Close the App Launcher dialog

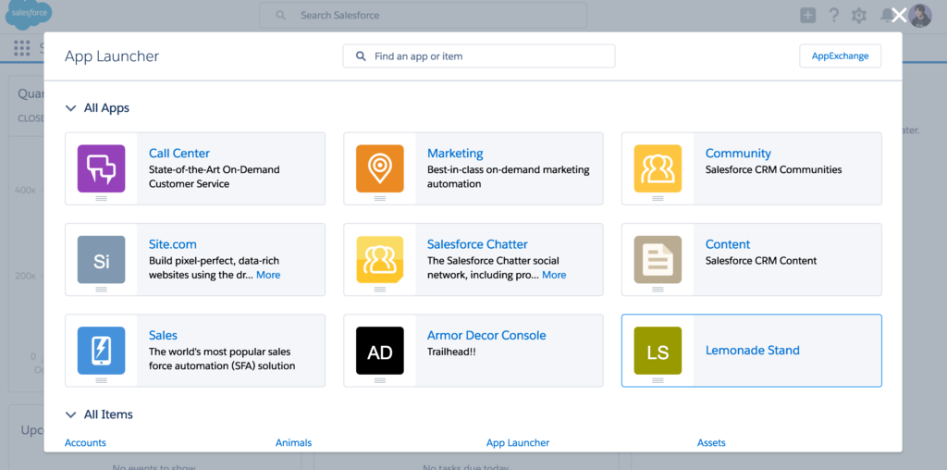pos(899,15)
